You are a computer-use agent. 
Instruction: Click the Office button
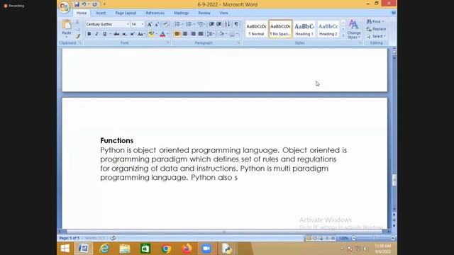pos(64,8)
